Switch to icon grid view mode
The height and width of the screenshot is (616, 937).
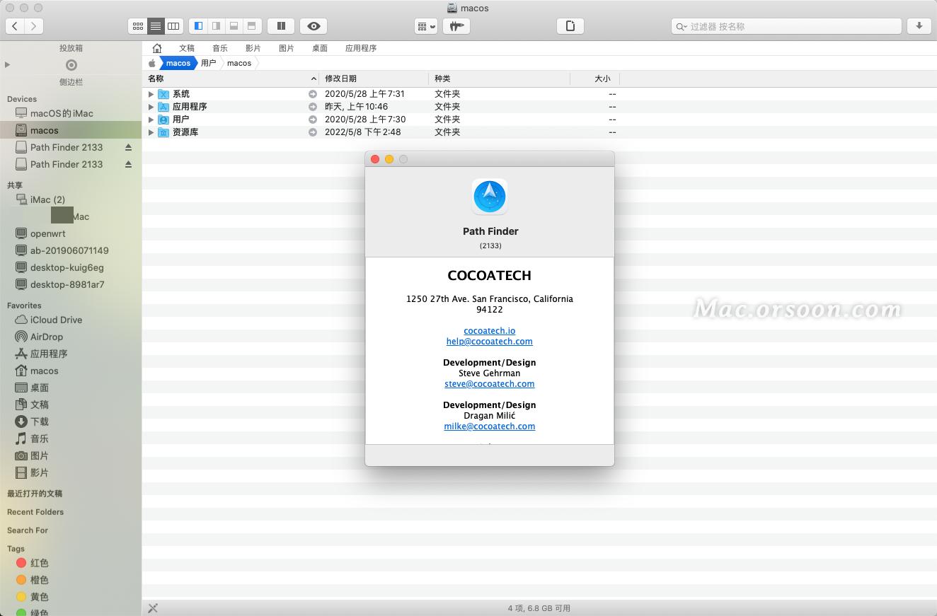[x=137, y=26]
